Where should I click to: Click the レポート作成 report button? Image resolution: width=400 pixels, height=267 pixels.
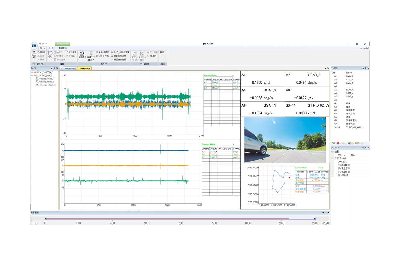tap(102, 56)
